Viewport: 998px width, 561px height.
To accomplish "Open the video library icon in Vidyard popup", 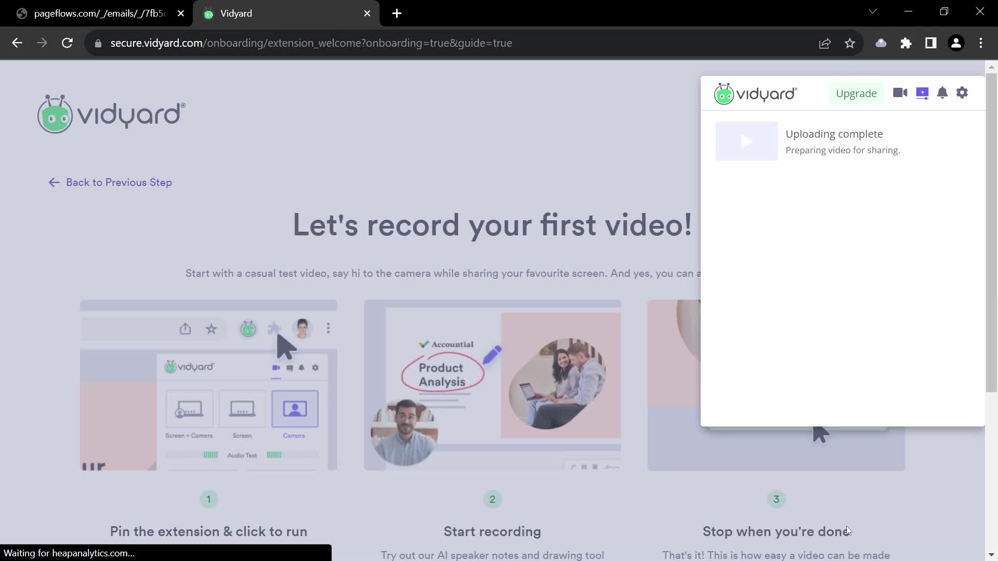I will click(x=922, y=93).
